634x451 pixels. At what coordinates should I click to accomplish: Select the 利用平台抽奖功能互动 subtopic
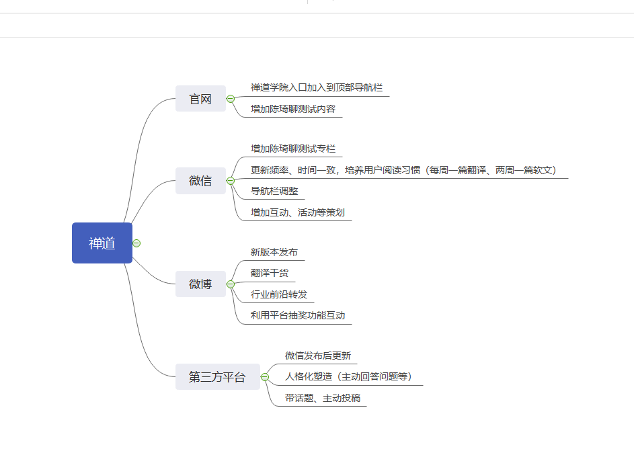click(x=298, y=316)
